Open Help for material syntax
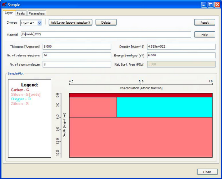The width and height of the screenshot is (222, 179). tap(205, 35)
